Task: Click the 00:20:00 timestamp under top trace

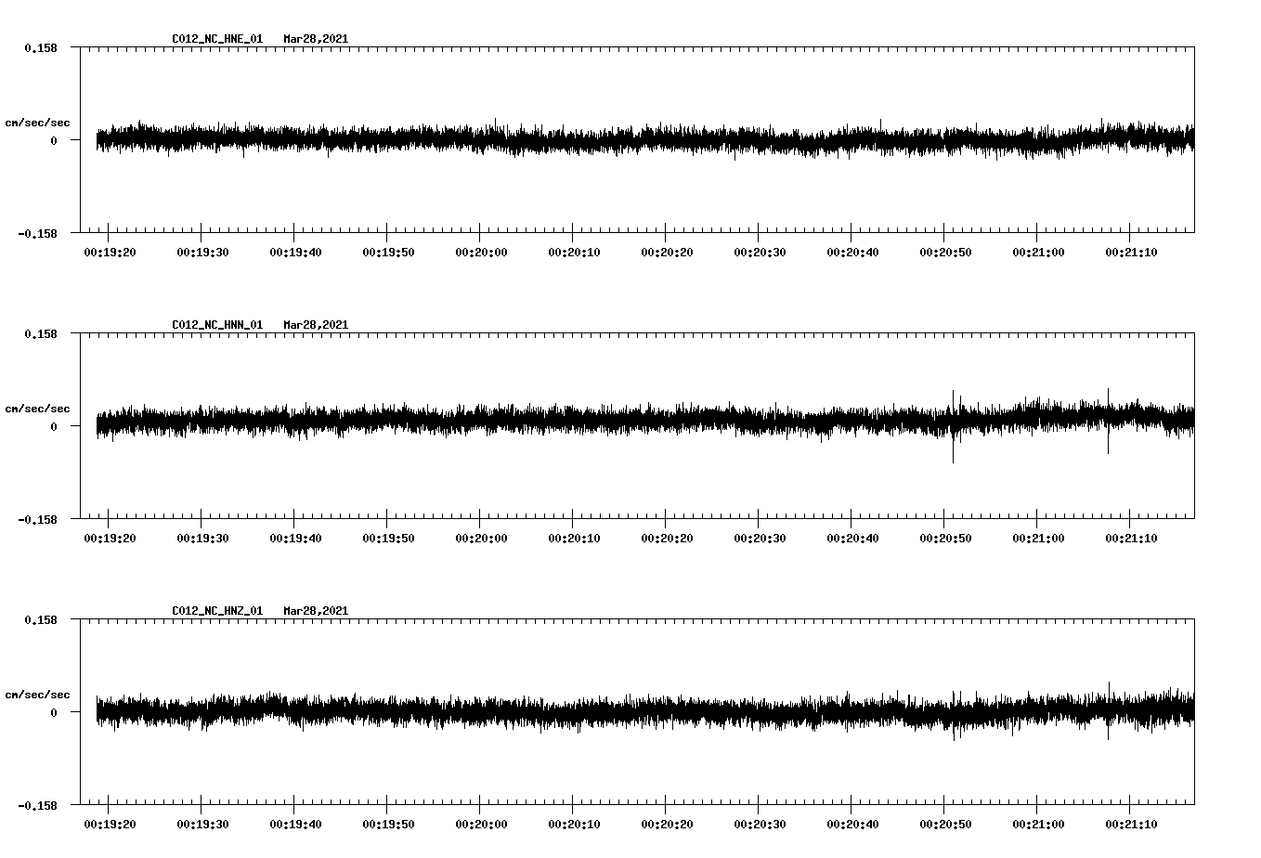Action: [x=483, y=250]
